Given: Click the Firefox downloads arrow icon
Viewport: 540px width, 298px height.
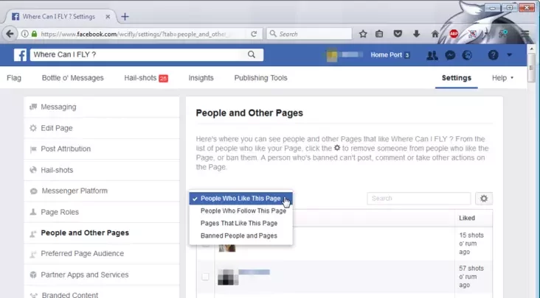Looking at the screenshot, I should [416, 34].
